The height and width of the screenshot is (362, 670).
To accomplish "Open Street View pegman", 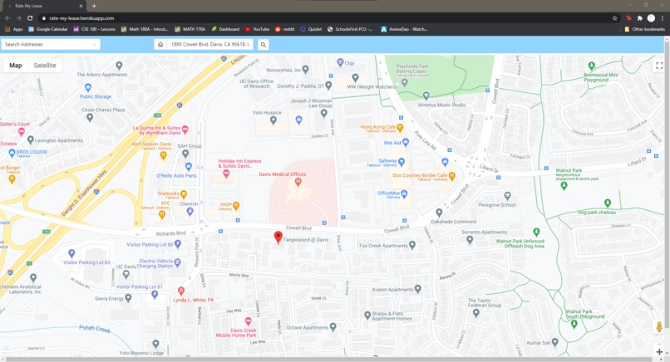I will tap(659, 327).
